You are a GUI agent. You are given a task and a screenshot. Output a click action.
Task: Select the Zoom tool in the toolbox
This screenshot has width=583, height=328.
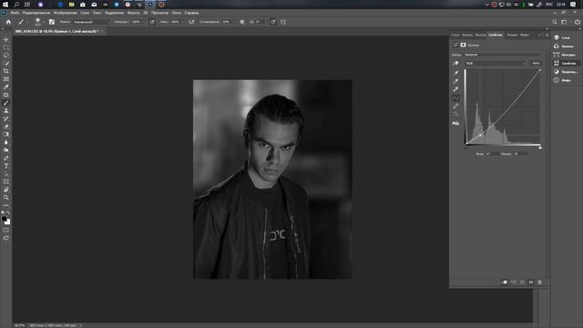tap(6, 198)
